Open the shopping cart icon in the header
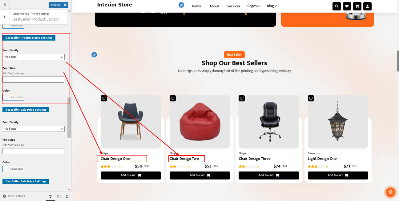399x201 pixels. (357, 6)
